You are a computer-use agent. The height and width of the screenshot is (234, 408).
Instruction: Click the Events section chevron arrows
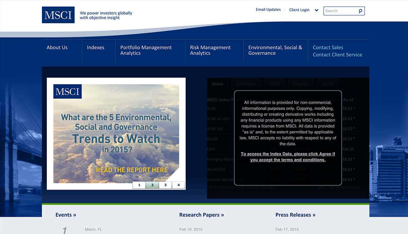point(74,215)
